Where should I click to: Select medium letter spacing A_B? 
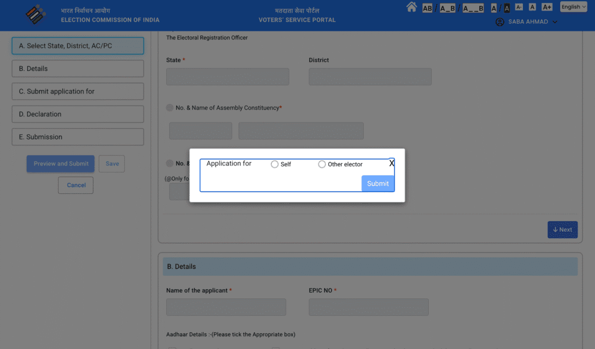pyautogui.click(x=447, y=8)
